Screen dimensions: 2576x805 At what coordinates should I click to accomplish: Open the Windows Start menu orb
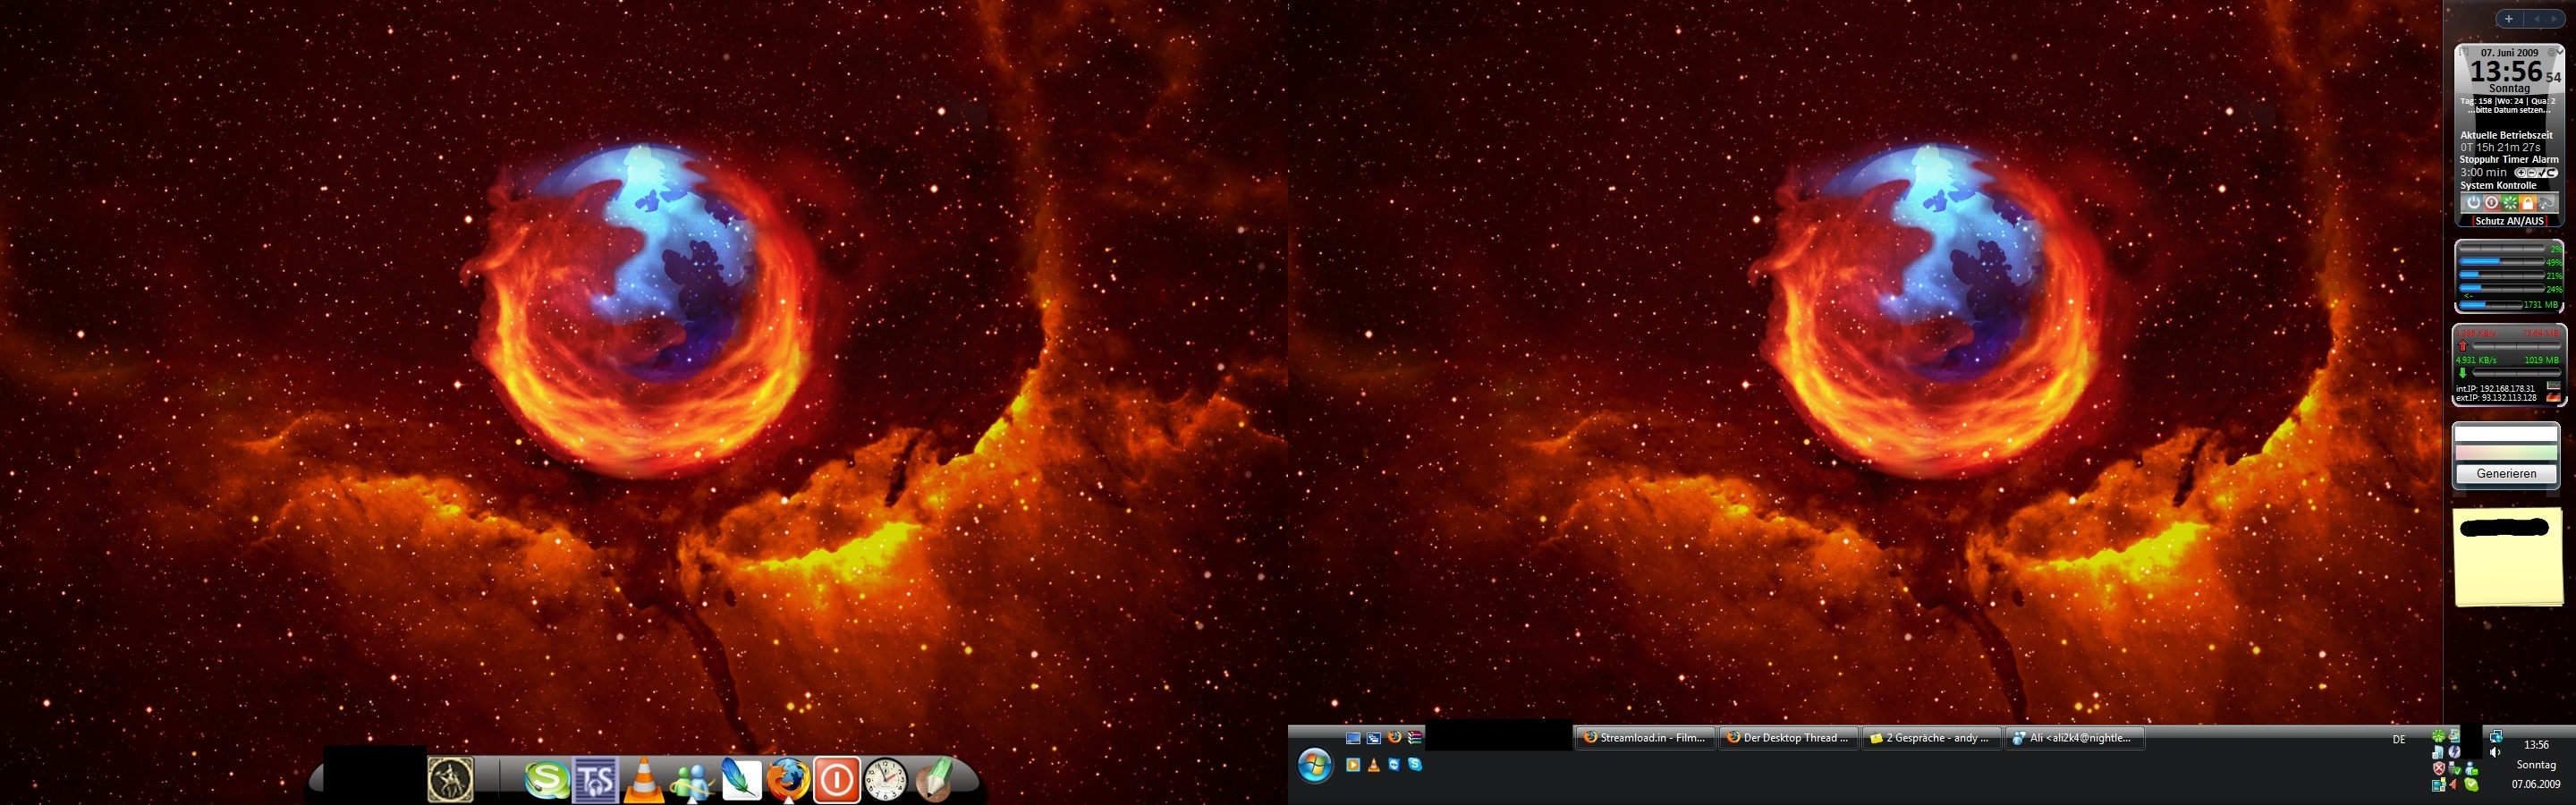(1315, 766)
